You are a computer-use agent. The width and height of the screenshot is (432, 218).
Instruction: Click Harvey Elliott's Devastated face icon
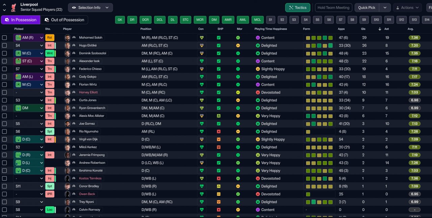point(258,92)
